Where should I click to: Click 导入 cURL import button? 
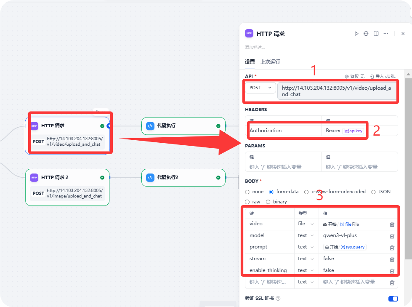[383, 76]
